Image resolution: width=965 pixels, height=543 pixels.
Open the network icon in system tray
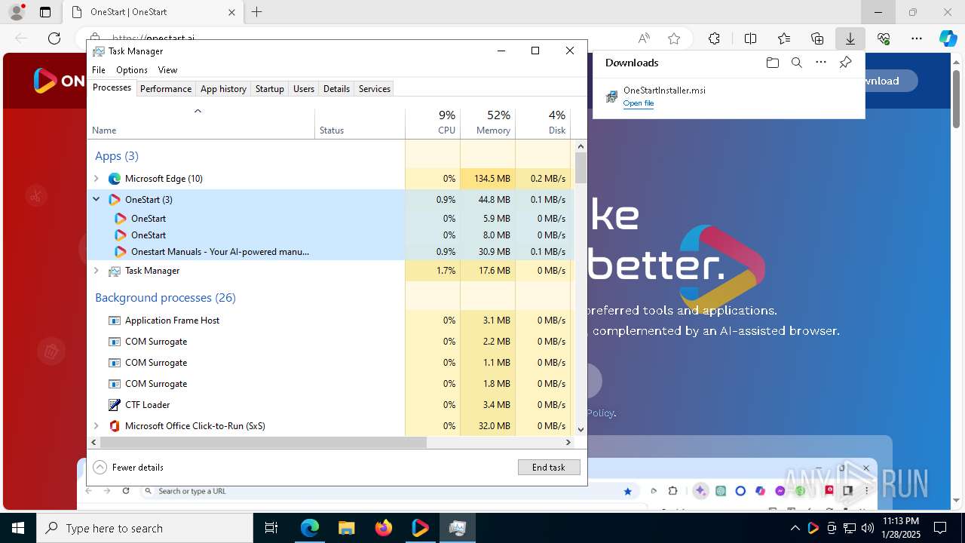pyautogui.click(x=849, y=528)
